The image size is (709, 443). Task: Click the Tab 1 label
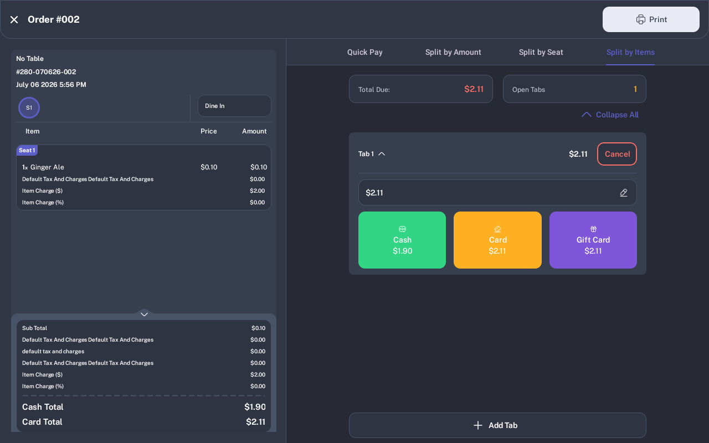coord(366,154)
